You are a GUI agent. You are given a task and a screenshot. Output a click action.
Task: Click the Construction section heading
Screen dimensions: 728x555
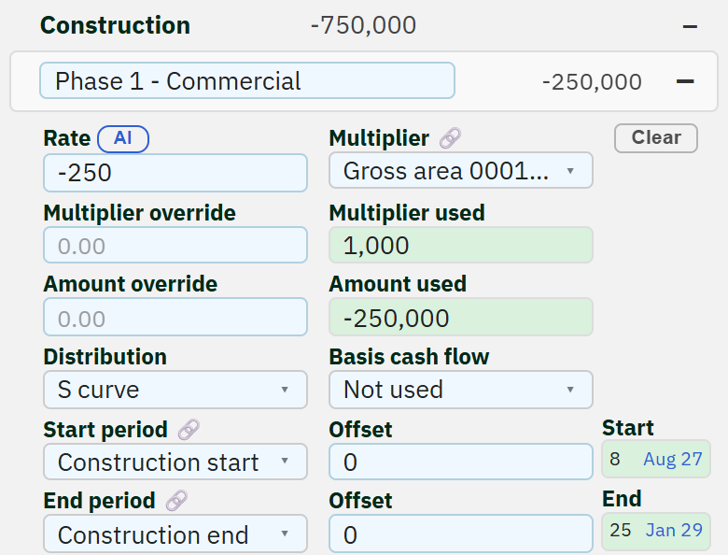click(x=115, y=25)
